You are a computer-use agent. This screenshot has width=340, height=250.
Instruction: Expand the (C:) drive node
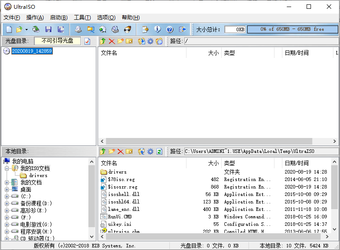click(x=7, y=196)
